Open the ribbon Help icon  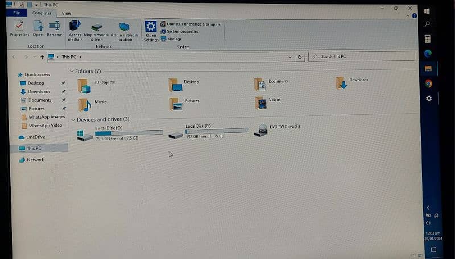coord(414,16)
